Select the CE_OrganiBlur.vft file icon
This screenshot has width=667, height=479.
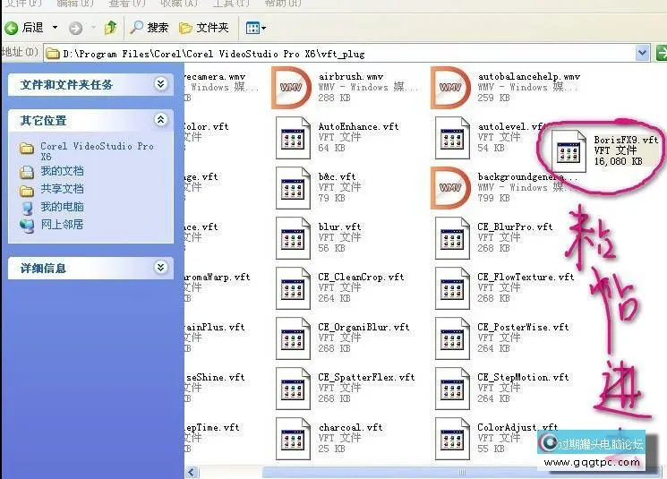pyautogui.click(x=293, y=338)
